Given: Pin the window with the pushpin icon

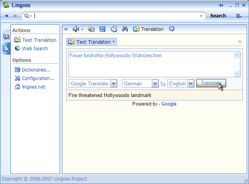Looking at the screenshot, I should click(220, 5).
